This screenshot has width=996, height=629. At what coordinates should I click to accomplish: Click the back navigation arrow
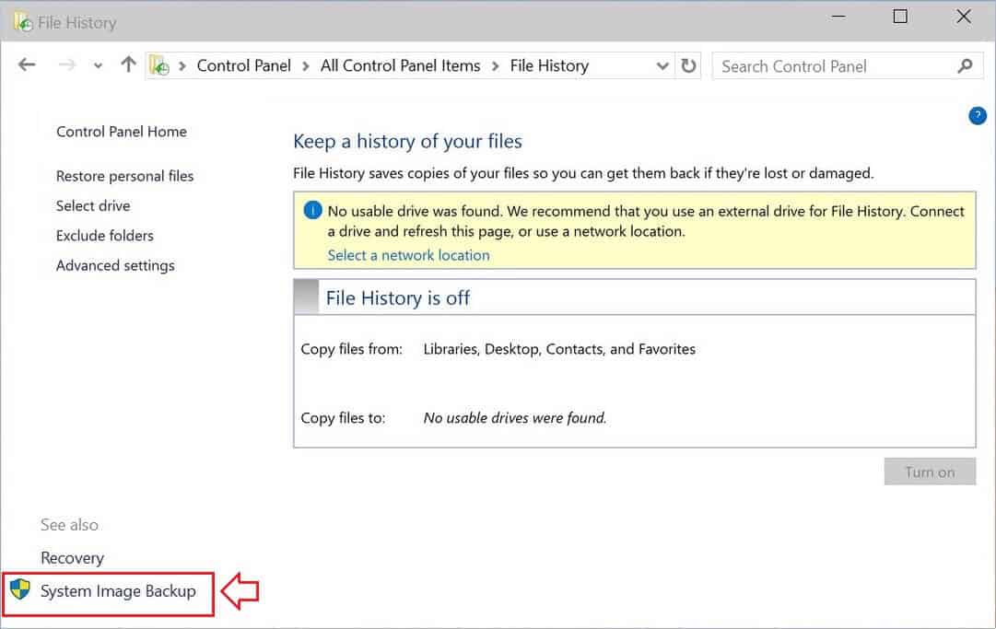(x=27, y=64)
